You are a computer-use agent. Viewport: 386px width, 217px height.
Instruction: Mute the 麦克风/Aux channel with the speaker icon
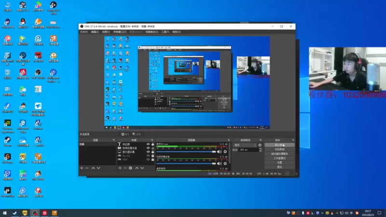219,152
